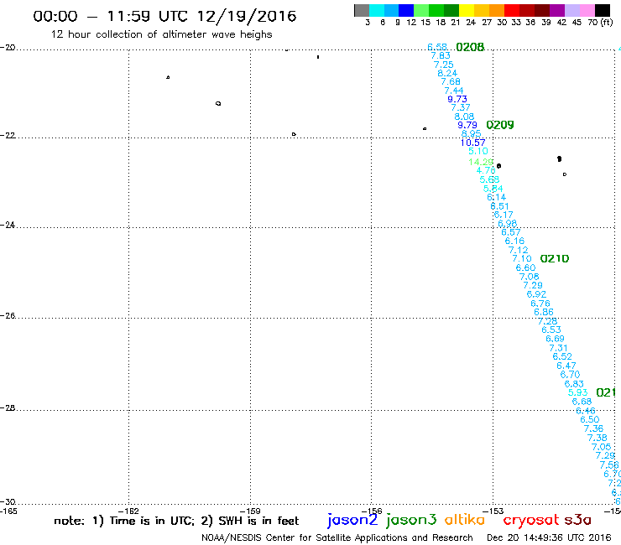This screenshot has height=545, width=621.
Task: Click the -159 longitude axis label
Action: (x=251, y=511)
